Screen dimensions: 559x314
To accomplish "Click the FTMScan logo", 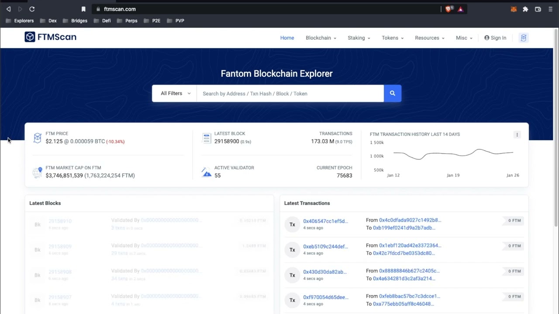I will pyautogui.click(x=51, y=37).
